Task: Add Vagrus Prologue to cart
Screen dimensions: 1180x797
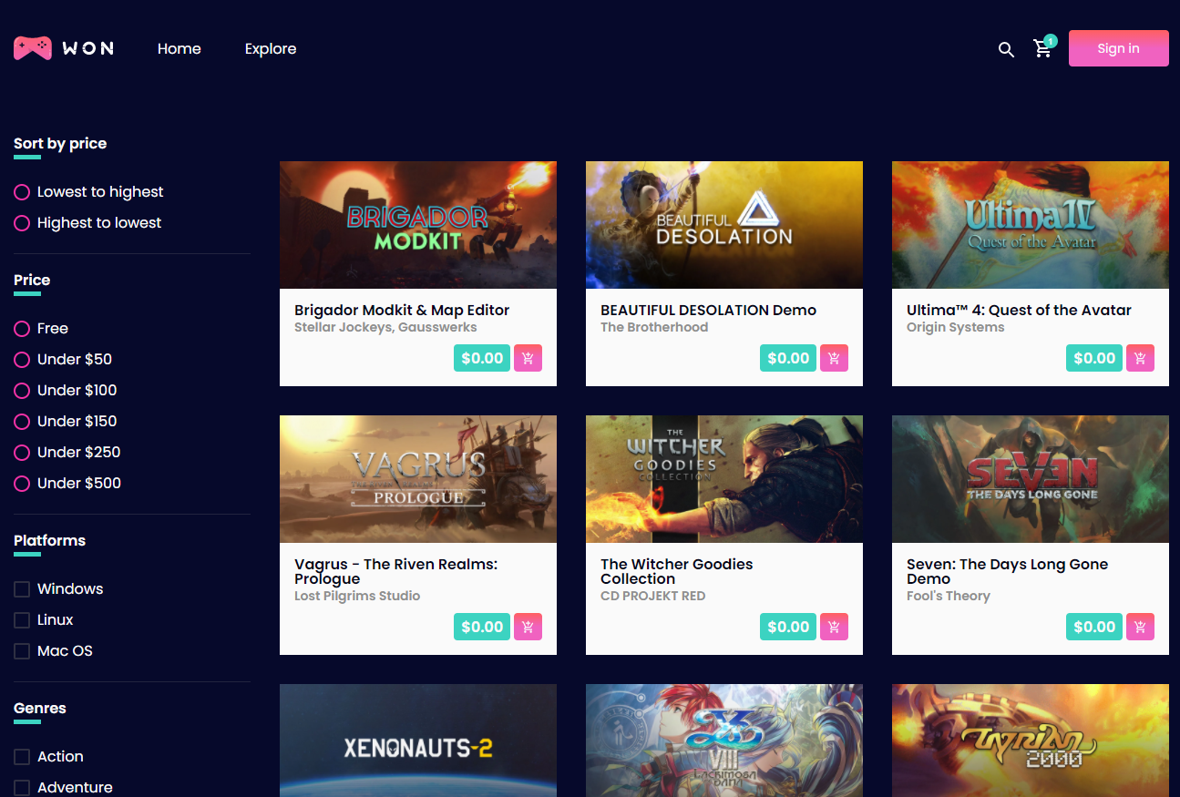Action: [528, 627]
